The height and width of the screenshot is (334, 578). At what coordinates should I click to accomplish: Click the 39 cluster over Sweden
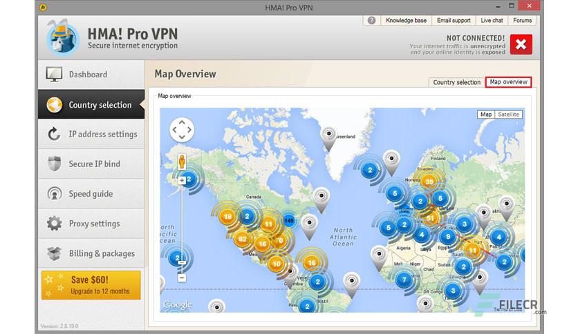click(x=429, y=181)
